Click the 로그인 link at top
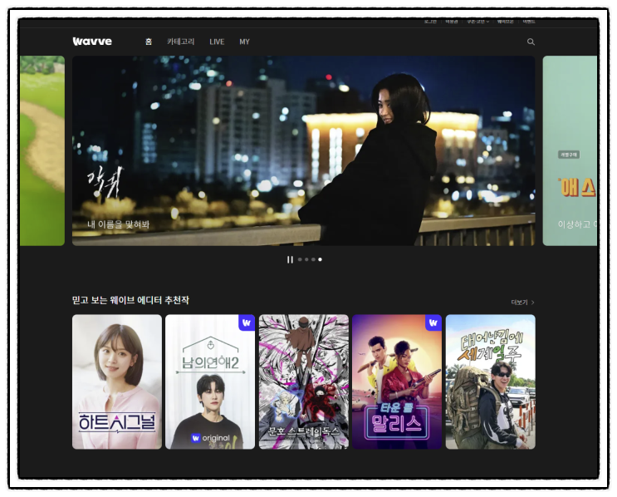Image resolution: width=617 pixels, height=497 pixels. (430, 22)
